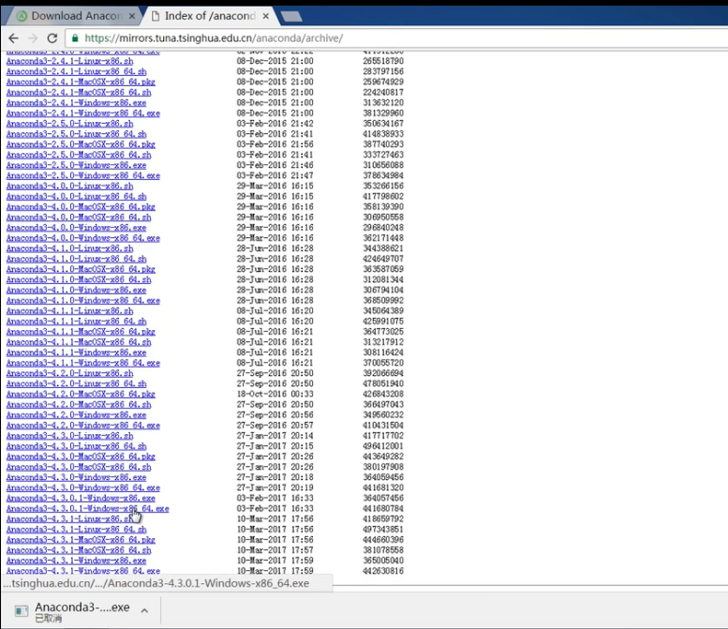
Task: Open Anaconda3-4.3.0-Windows-x86_64.exe link
Action: tap(83, 487)
